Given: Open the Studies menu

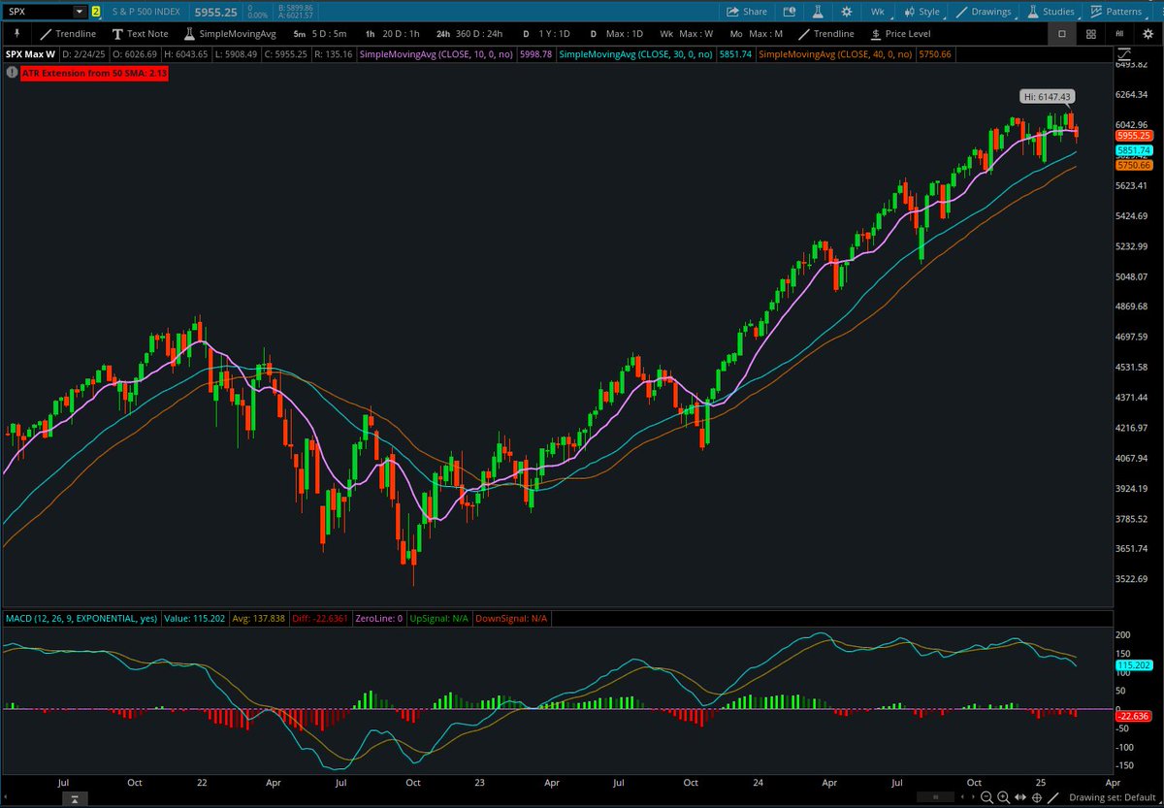Looking at the screenshot, I should [1051, 12].
